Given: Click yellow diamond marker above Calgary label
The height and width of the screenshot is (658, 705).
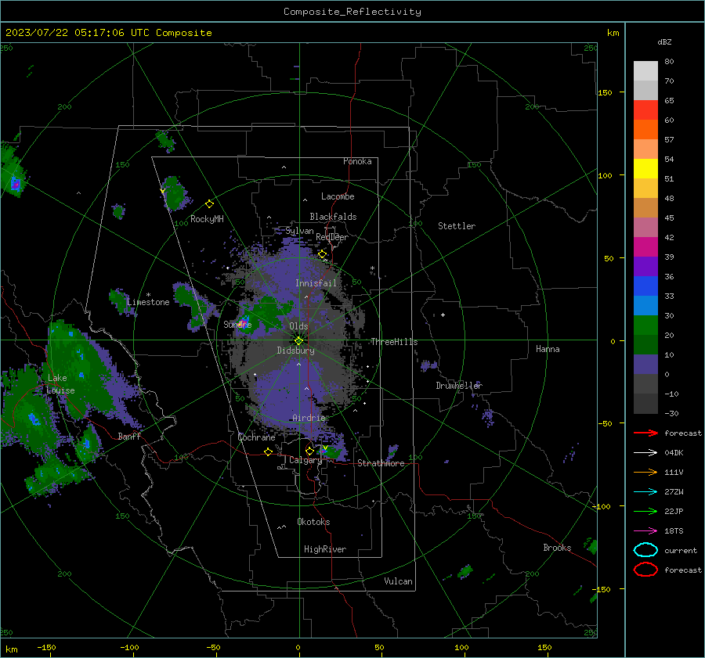Looking at the screenshot, I should pos(309,451).
